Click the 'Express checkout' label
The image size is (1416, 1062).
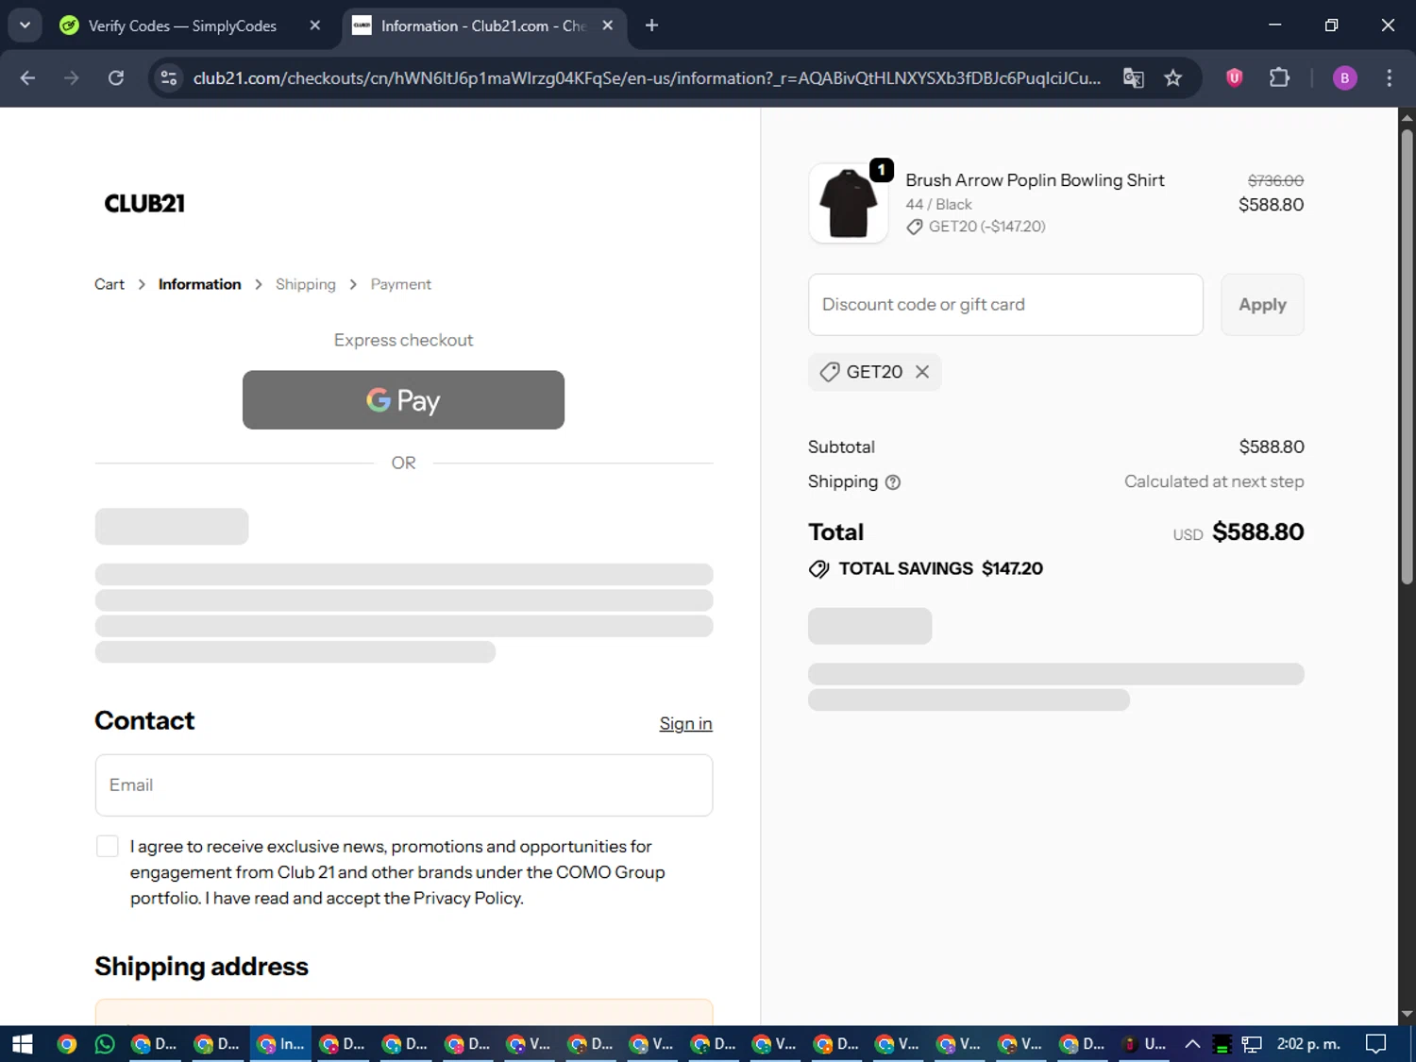point(403,340)
